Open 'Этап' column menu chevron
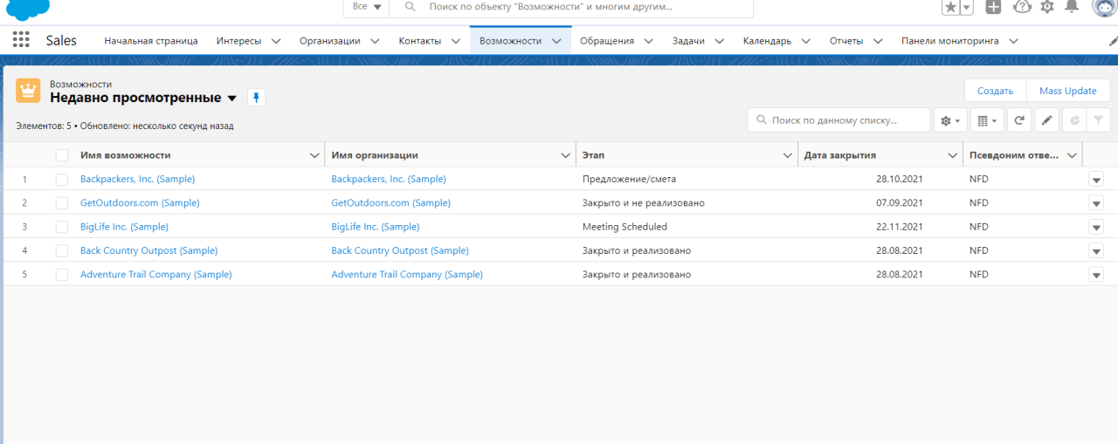This screenshot has height=444, width=1118. pyautogui.click(x=788, y=155)
